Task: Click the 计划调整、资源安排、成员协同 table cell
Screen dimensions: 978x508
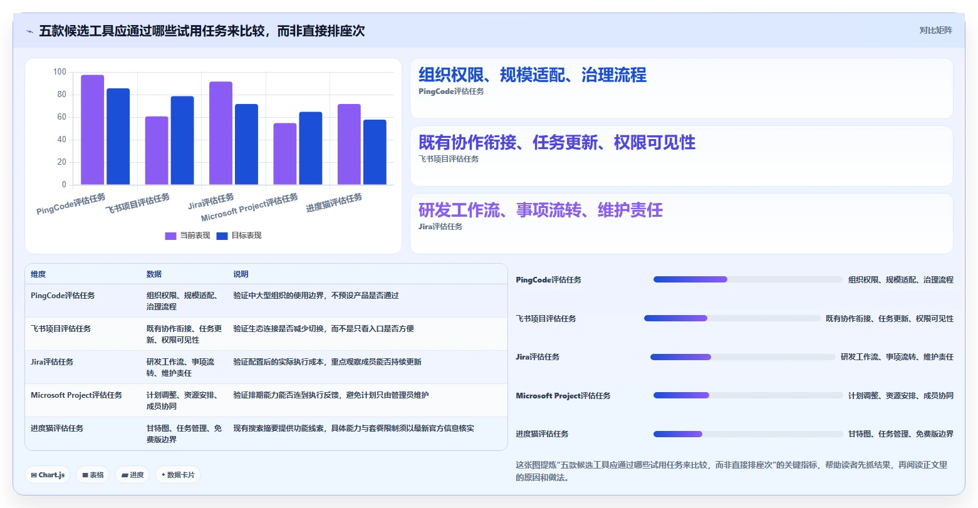Action: (184, 401)
